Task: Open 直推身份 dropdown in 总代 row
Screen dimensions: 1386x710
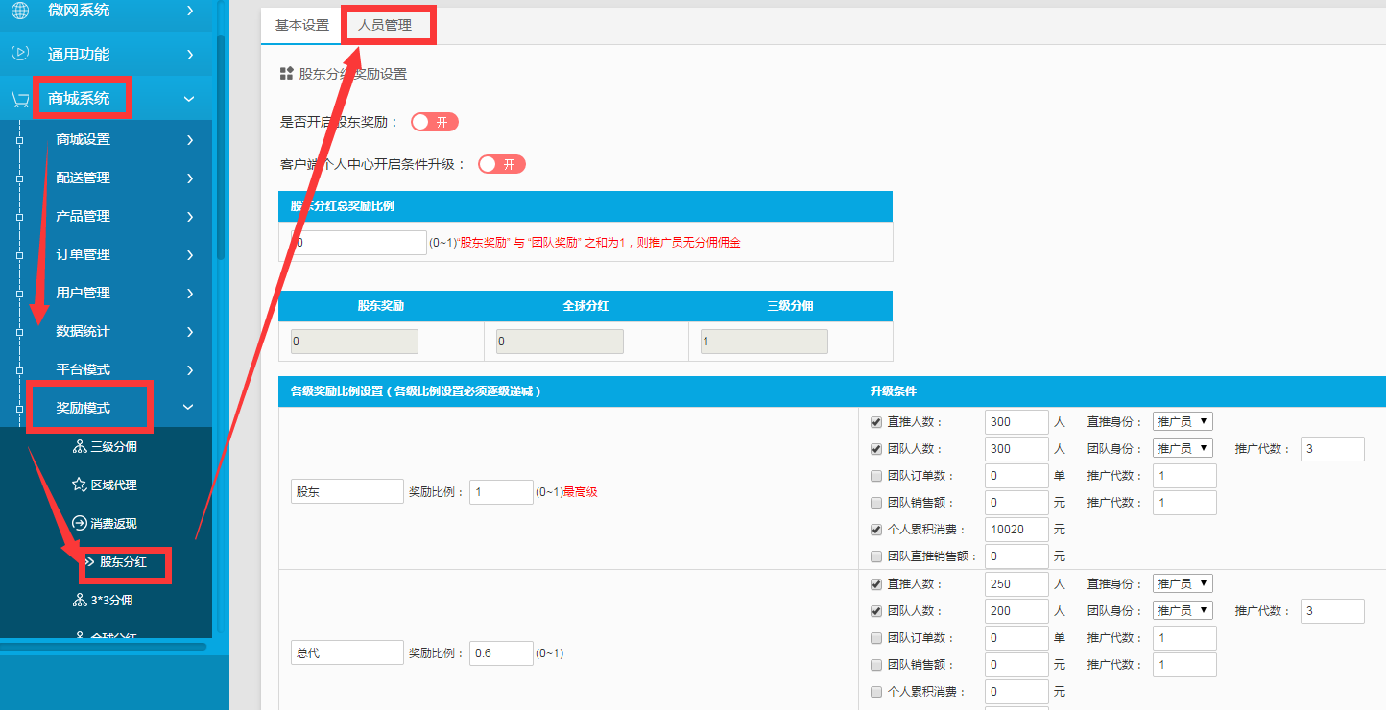Action: [x=1183, y=583]
